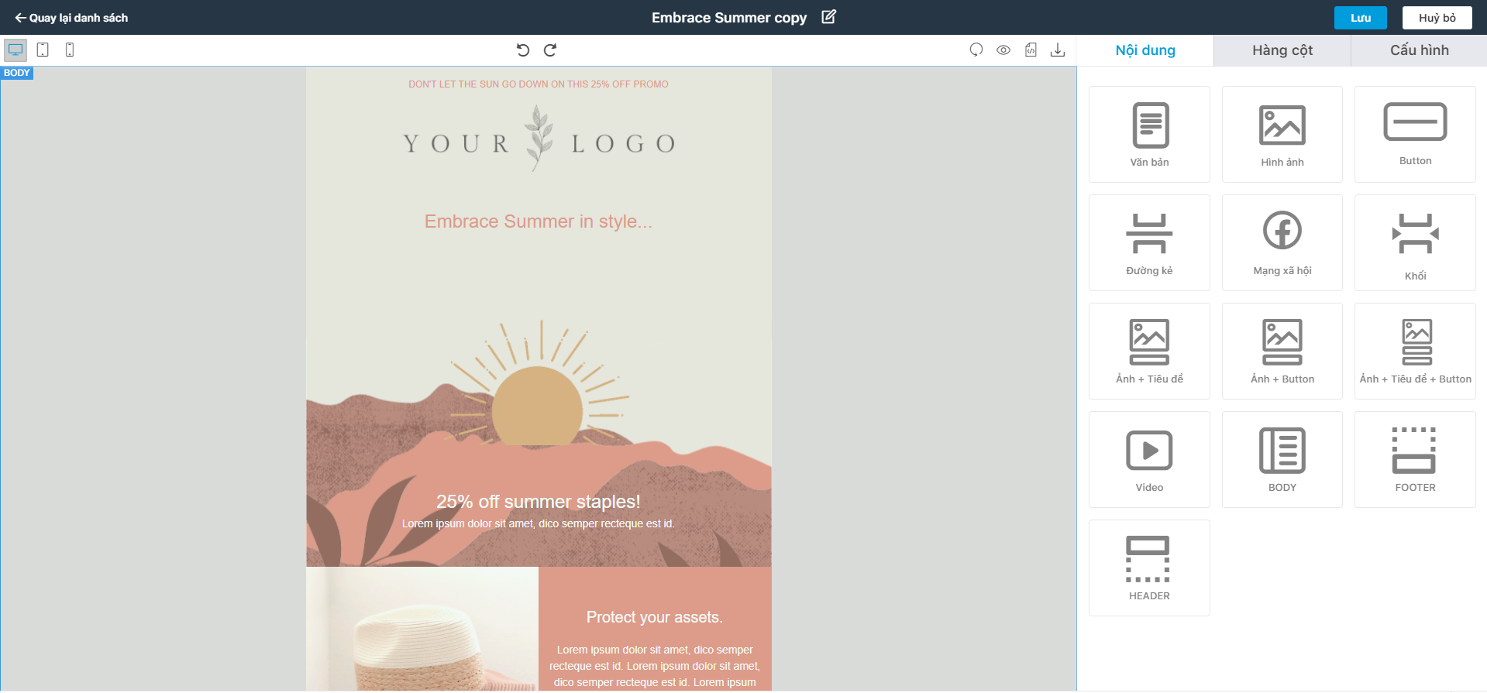Click the download icon in the toolbar
The width and height of the screenshot is (1487, 693).
point(1058,50)
